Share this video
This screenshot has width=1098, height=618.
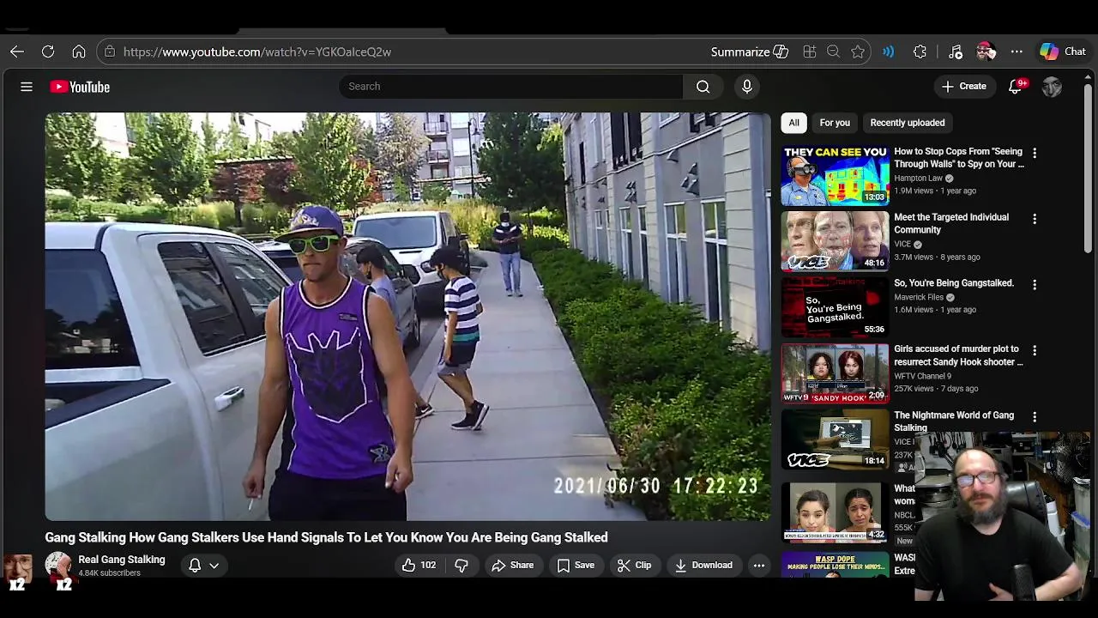click(513, 565)
